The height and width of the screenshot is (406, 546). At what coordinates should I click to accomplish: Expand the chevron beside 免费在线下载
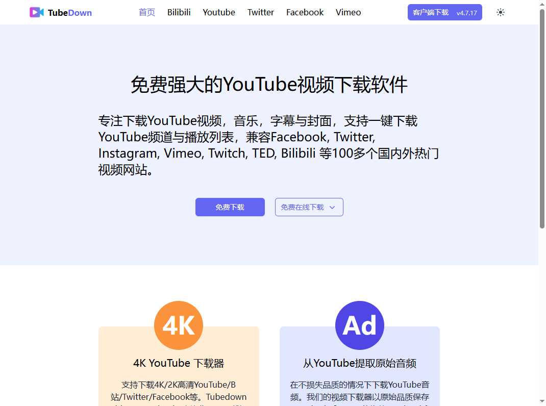tap(332, 207)
